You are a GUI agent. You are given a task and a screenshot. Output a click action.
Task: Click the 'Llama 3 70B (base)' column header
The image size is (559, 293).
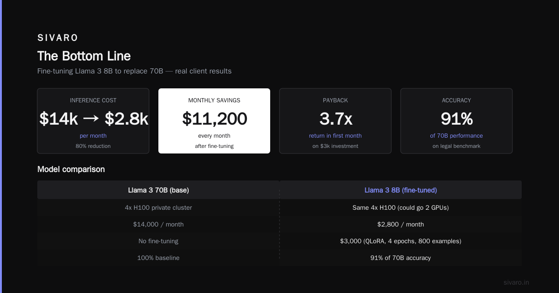pyautogui.click(x=158, y=190)
